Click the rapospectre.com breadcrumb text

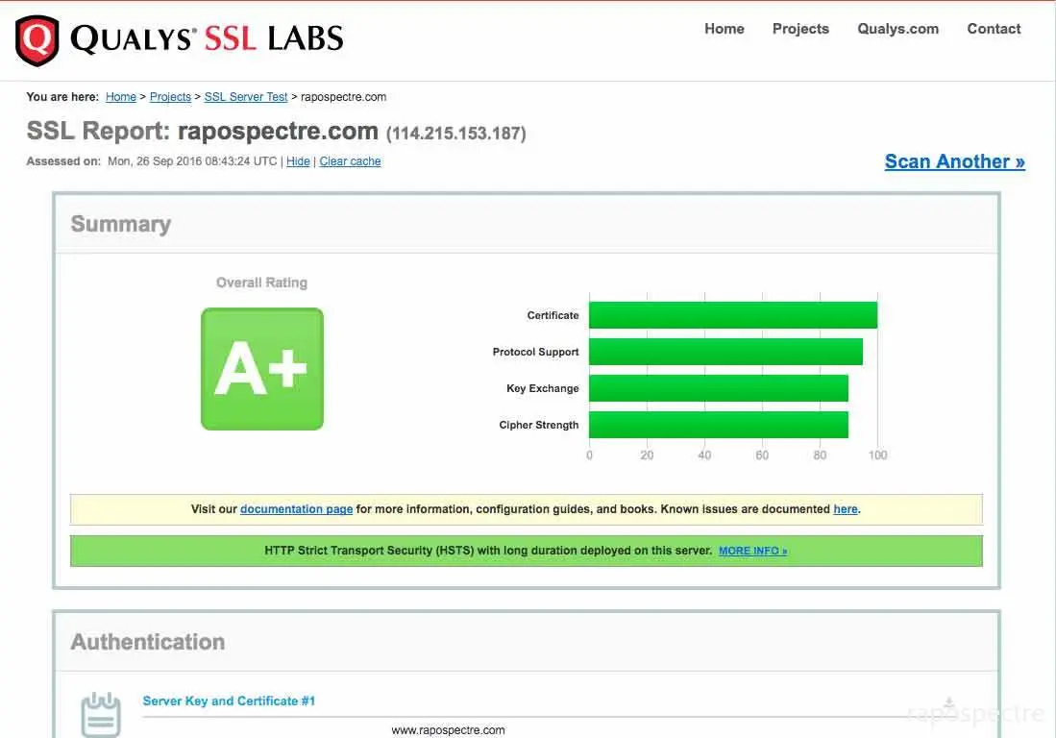(343, 97)
